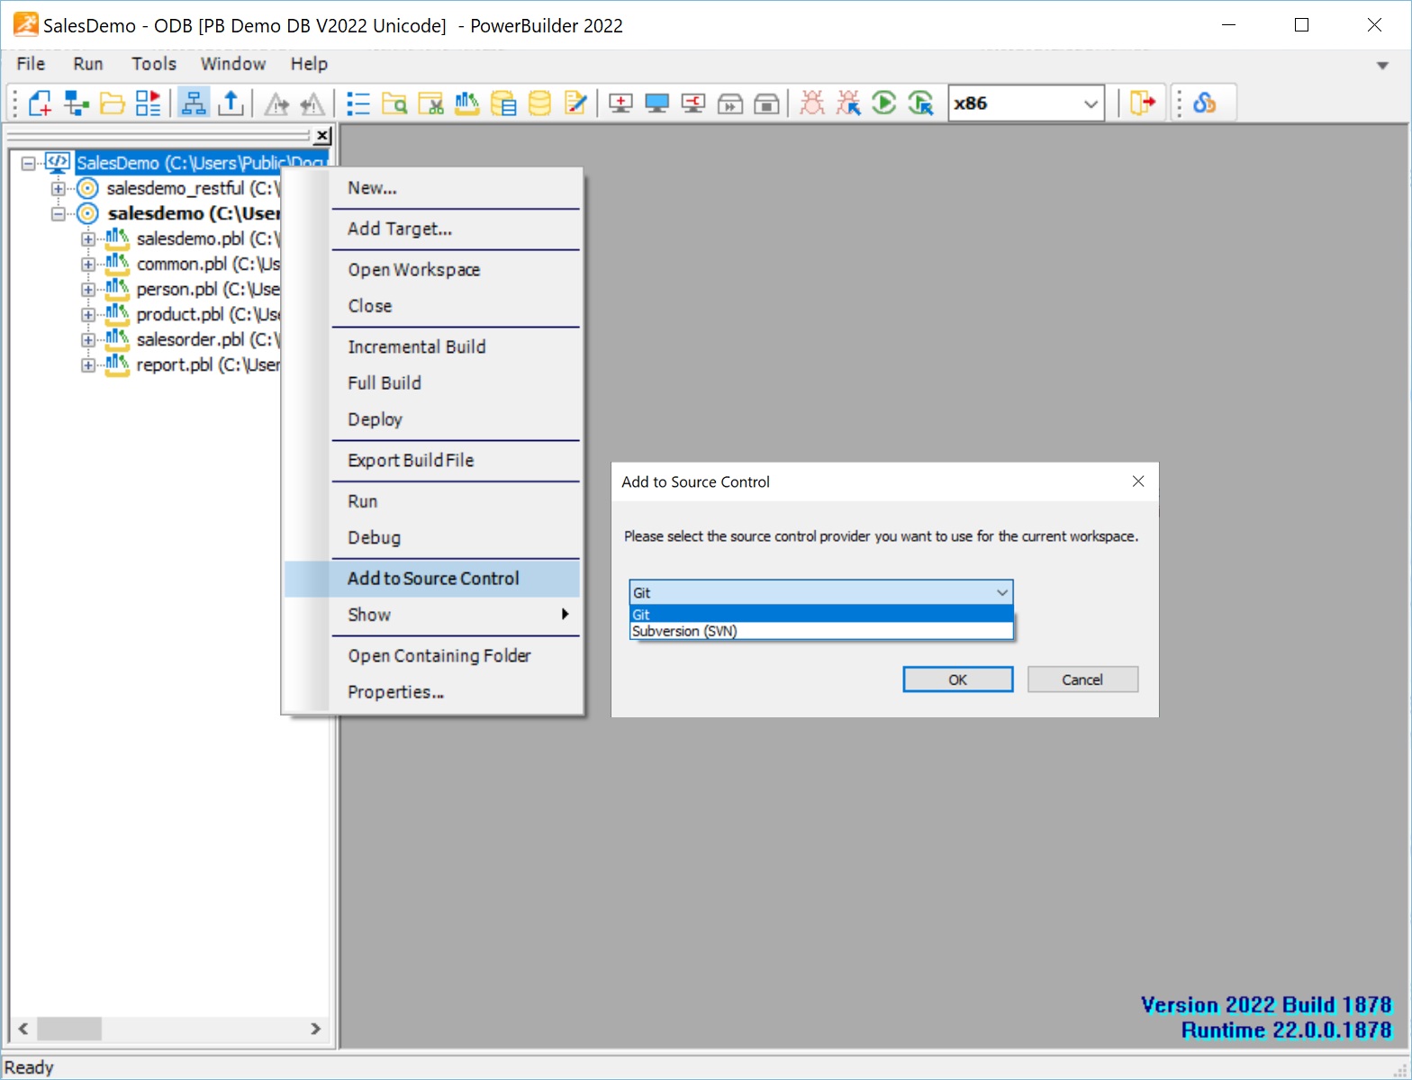Choose Open Containing Folder

coord(432,656)
